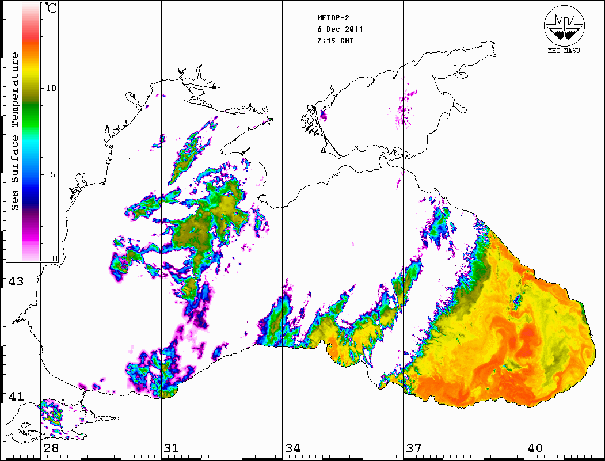This screenshot has height=461, width=605.
Task: Click the 'METOP-2' satellite label
Action: 333,18
